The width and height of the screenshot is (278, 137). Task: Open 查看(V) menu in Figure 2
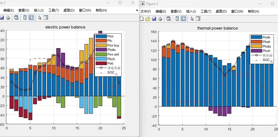(x=176, y=11)
